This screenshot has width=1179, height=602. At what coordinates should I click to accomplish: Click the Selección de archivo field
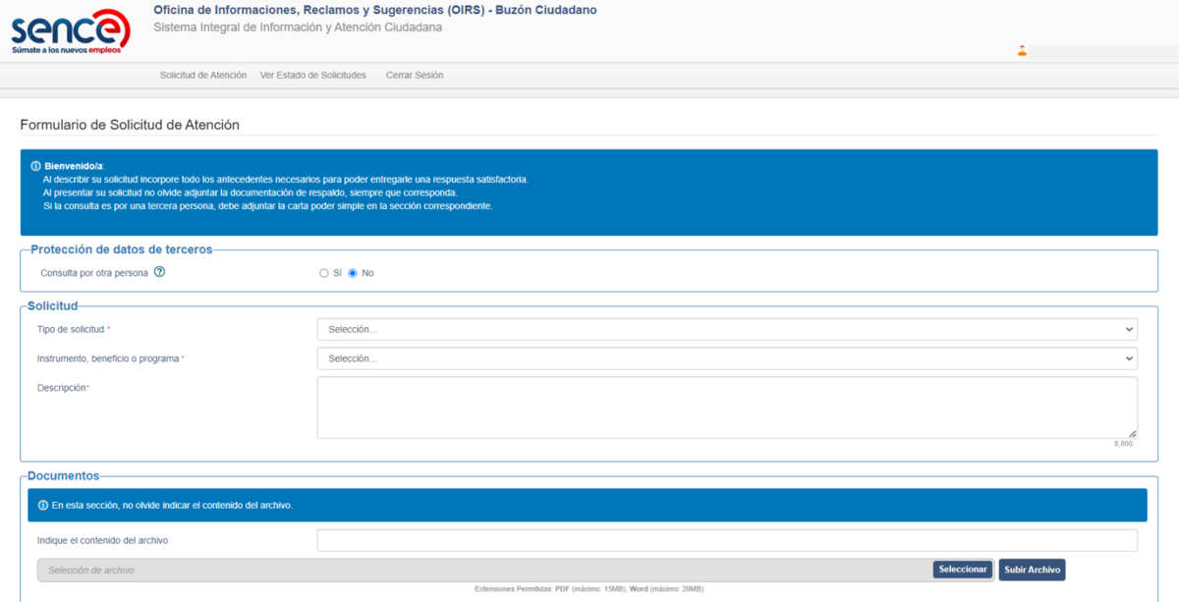pyautogui.click(x=483, y=570)
